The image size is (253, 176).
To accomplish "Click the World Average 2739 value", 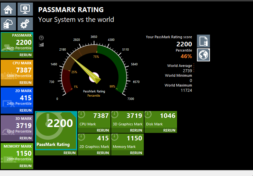I will point(187,71).
